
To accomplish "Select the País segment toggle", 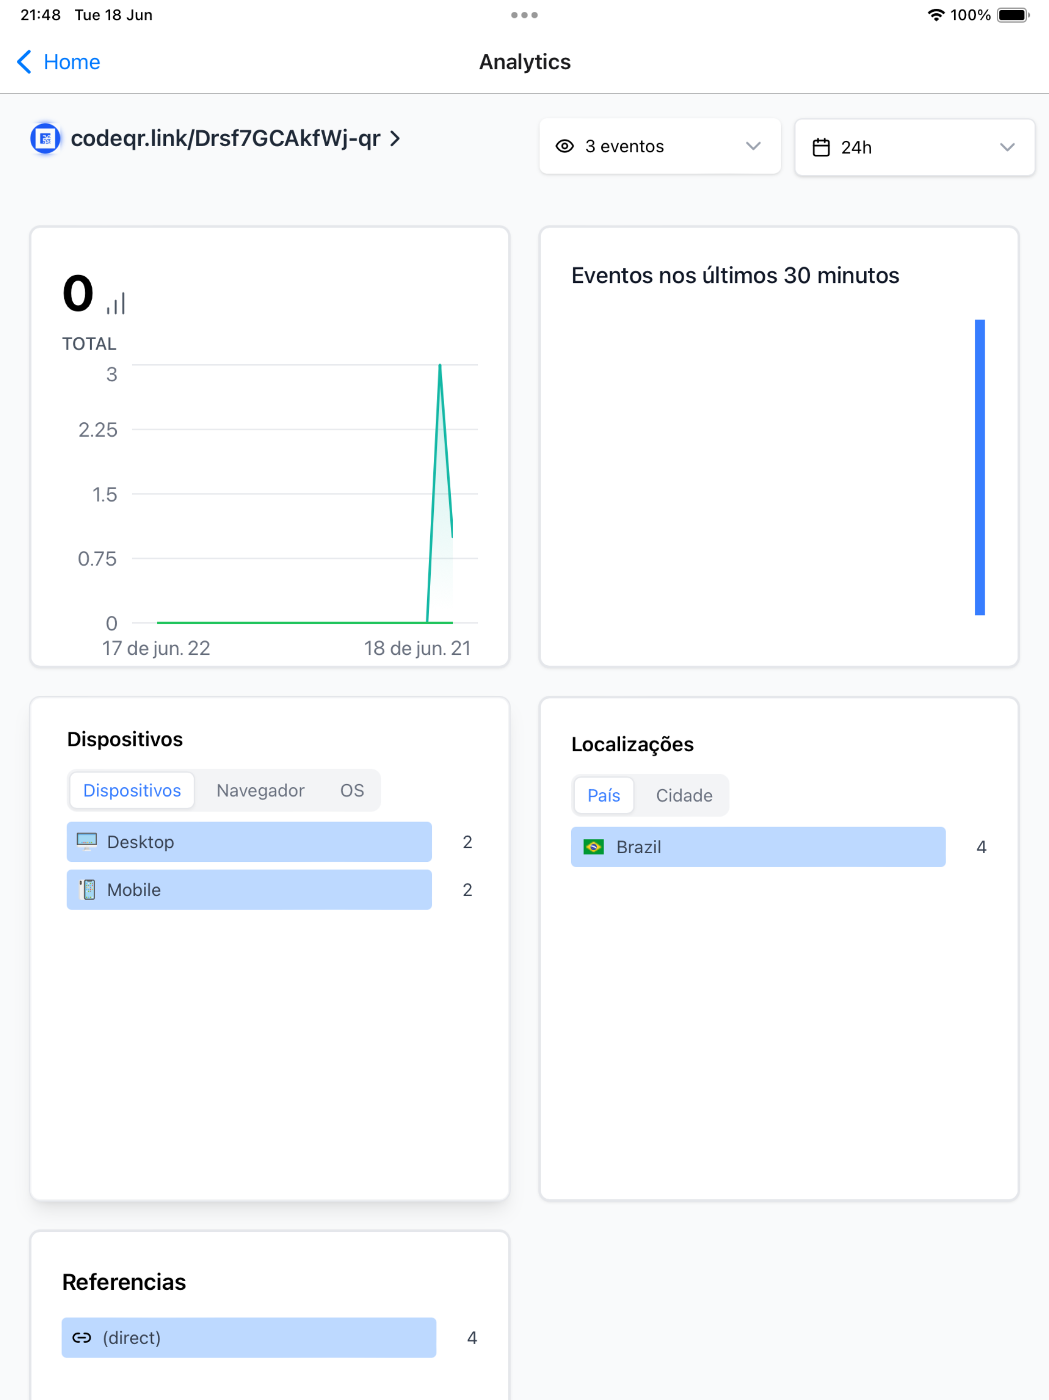I will click(x=603, y=795).
